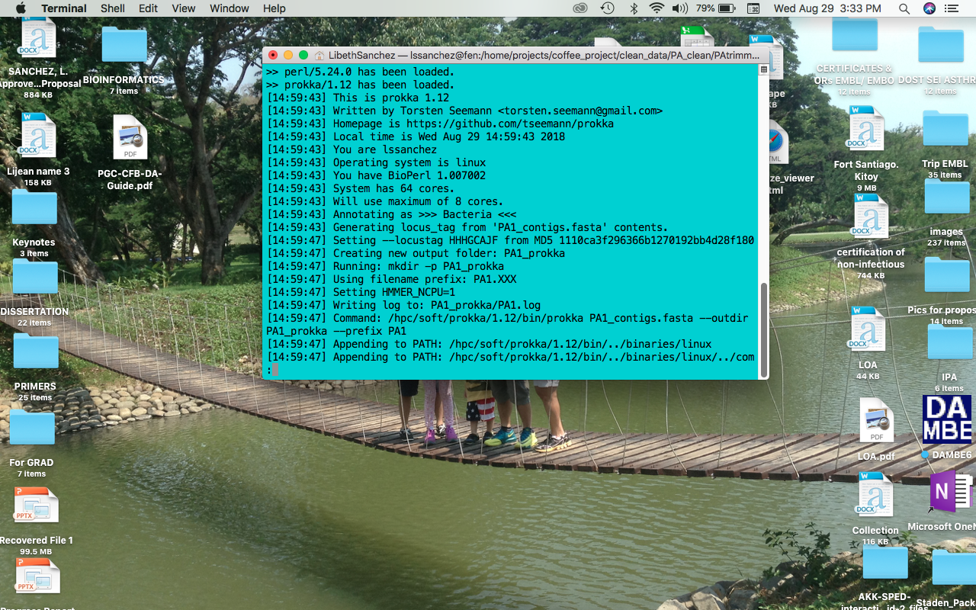Click the volume icon in menu bar
This screenshot has width=976, height=610.
click(x=680, y=8)
